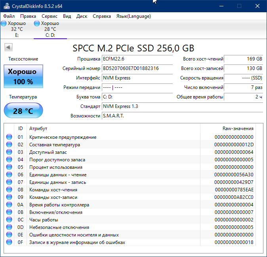Select the Команды хост-чтения row
The image size is (267, 257).
[130, 189]
